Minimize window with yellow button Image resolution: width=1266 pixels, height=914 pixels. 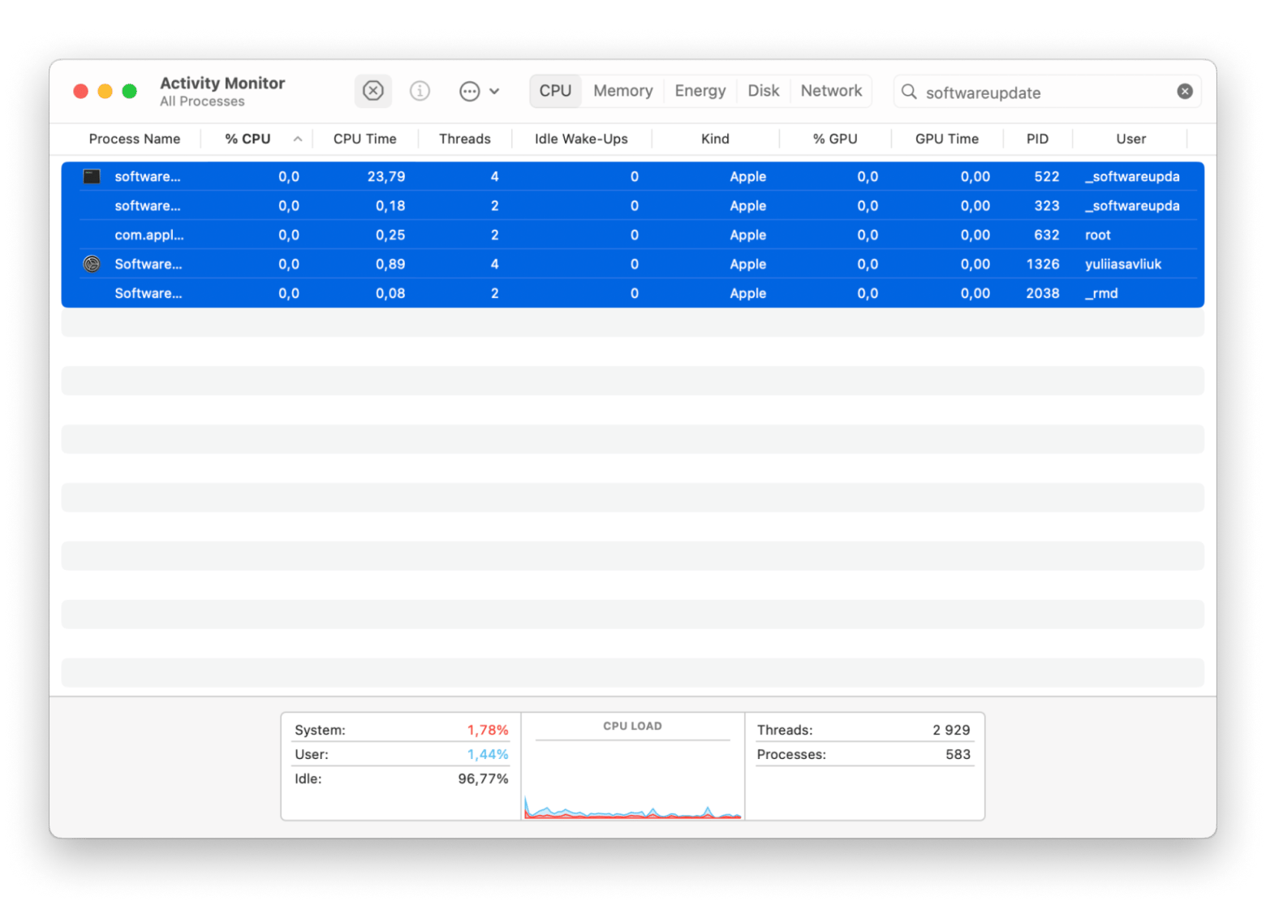(105, 91)
